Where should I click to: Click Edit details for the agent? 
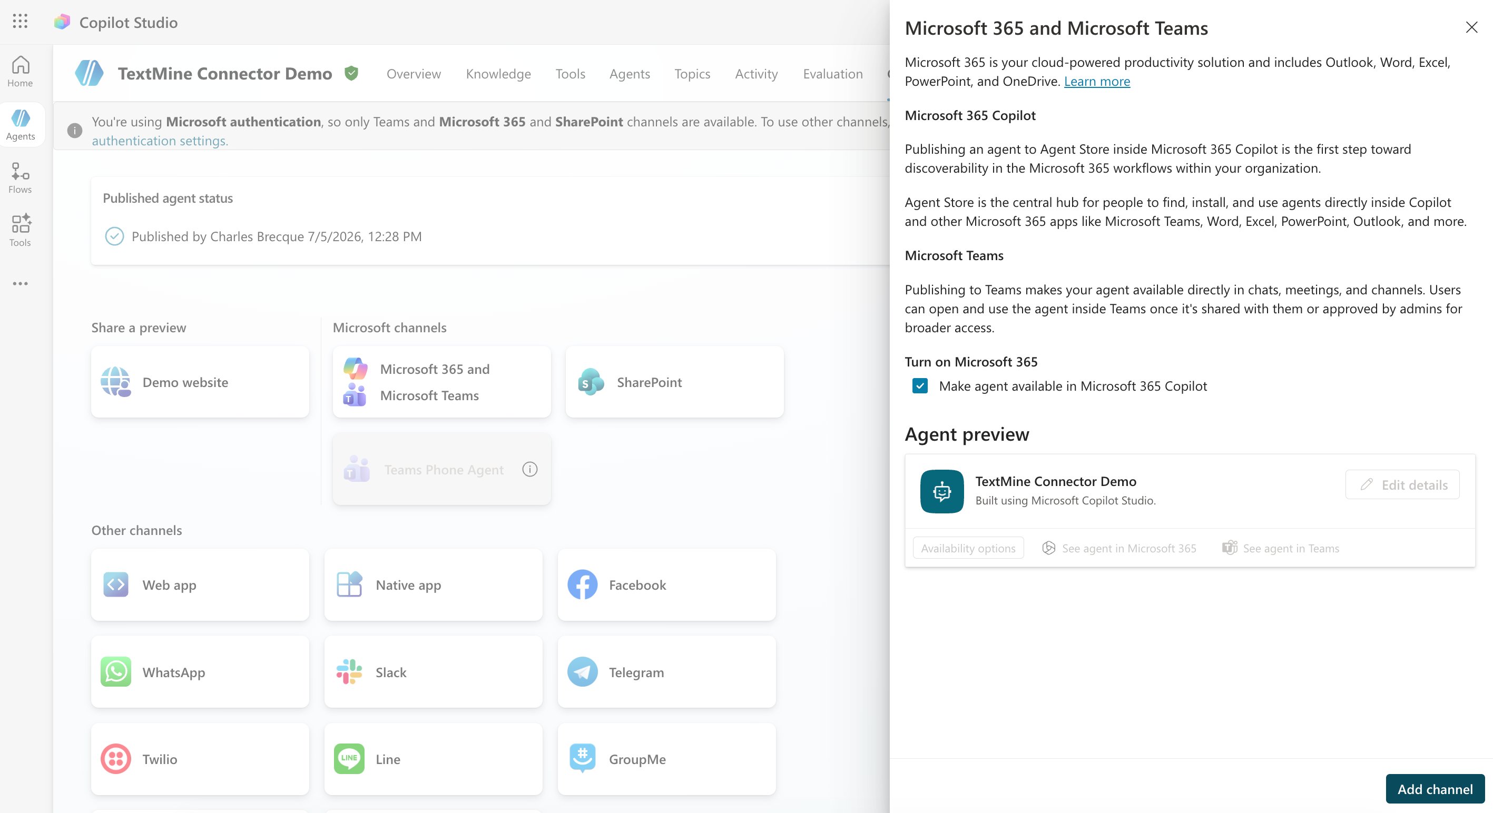pyautogui.click(x=1402, y=484)
